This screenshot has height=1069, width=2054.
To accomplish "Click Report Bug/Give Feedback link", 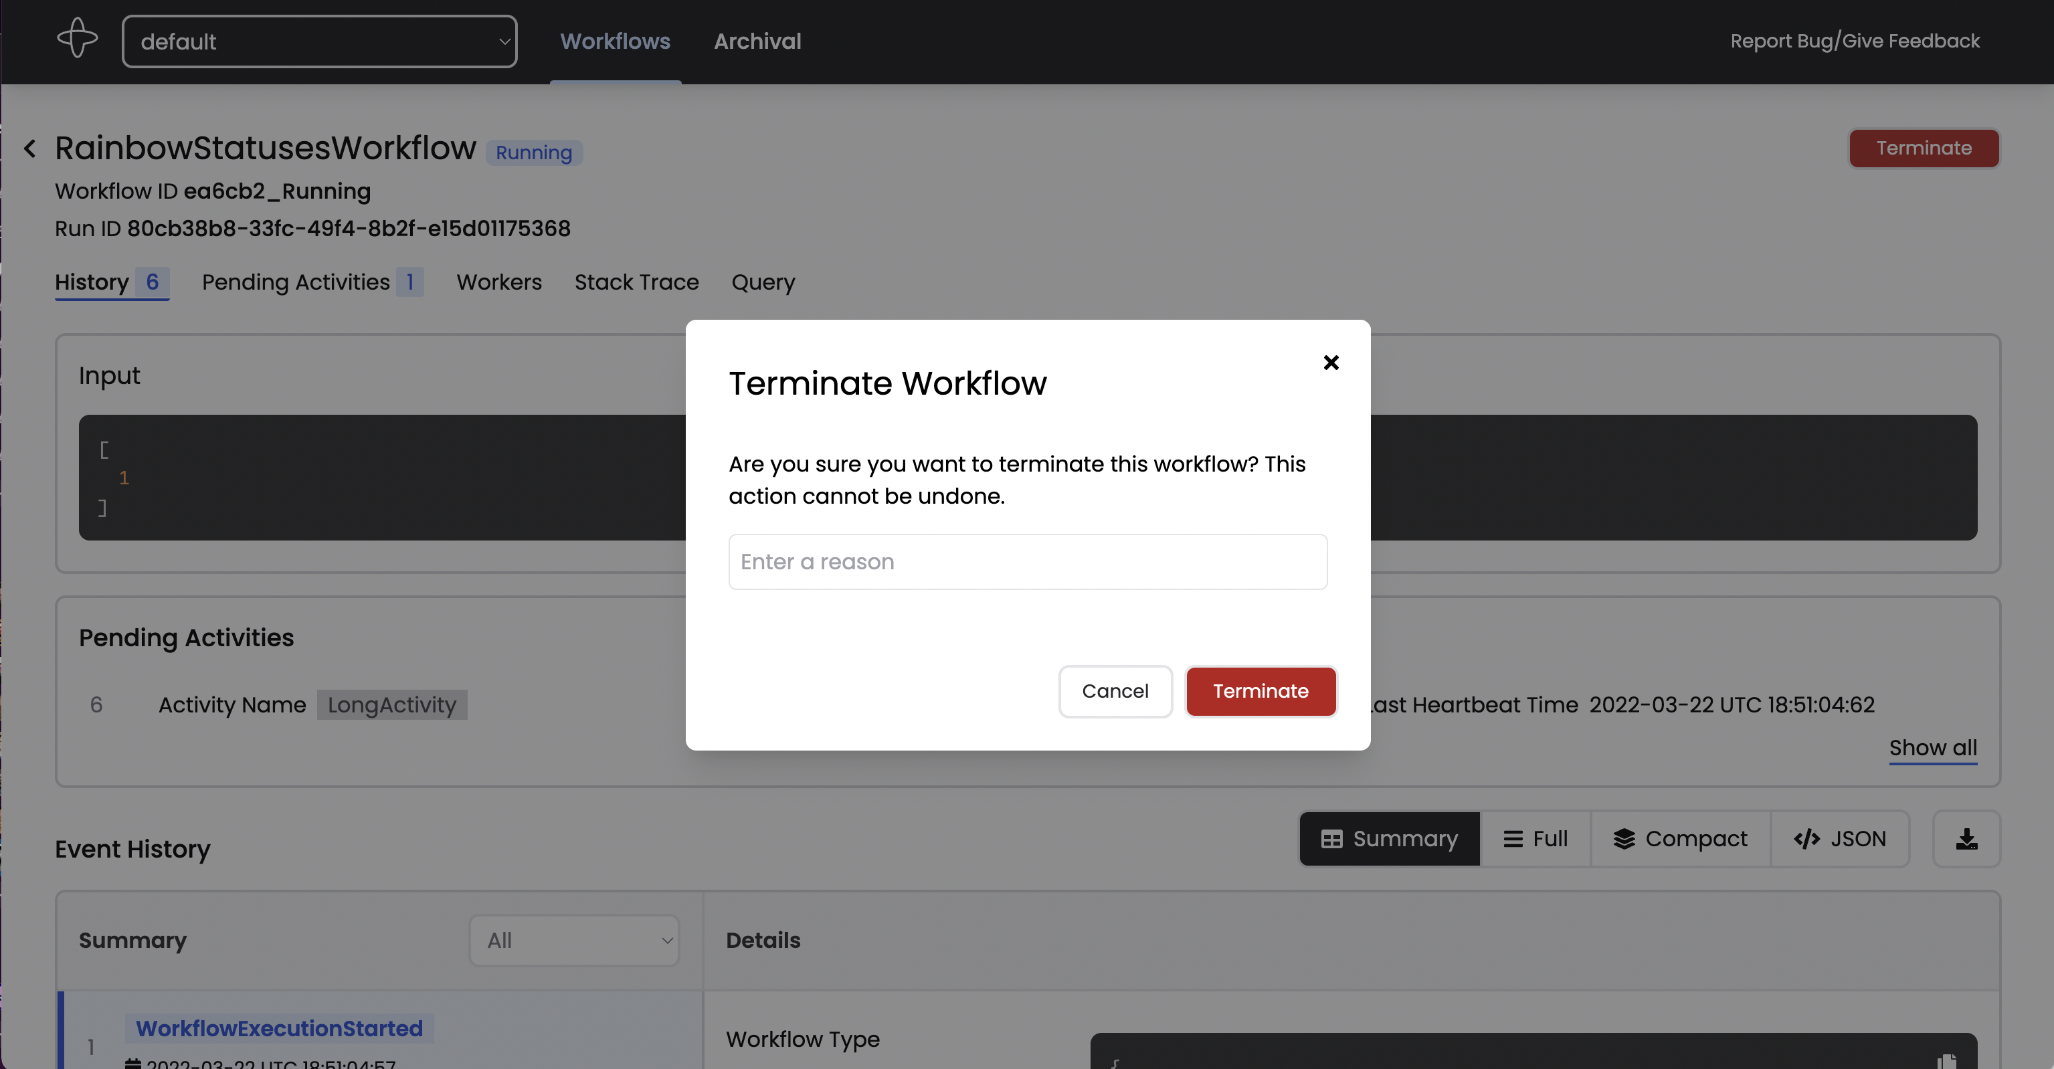I will (x=1855, y=41).
